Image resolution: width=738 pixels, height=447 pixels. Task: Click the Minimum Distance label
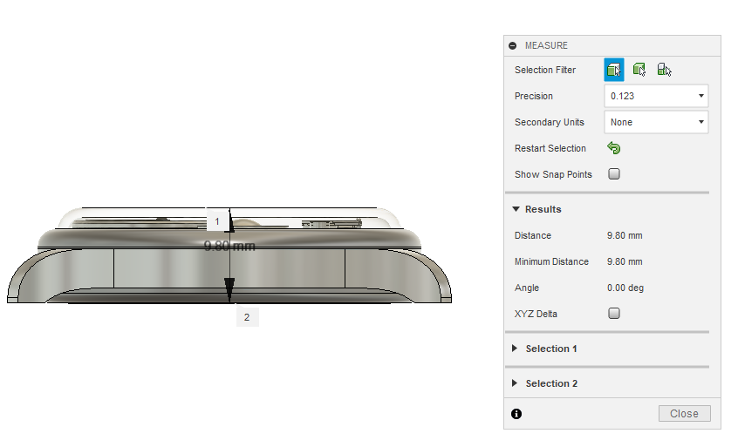click(551, 261)
